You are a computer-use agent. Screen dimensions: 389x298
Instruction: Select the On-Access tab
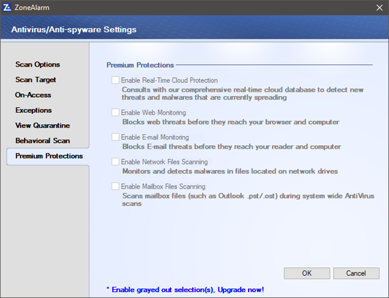tap(33, 95)
